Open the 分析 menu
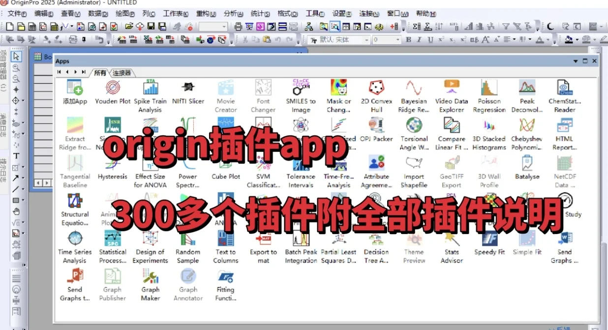Viewport: 608px width, 330px height. click(232, 13)
